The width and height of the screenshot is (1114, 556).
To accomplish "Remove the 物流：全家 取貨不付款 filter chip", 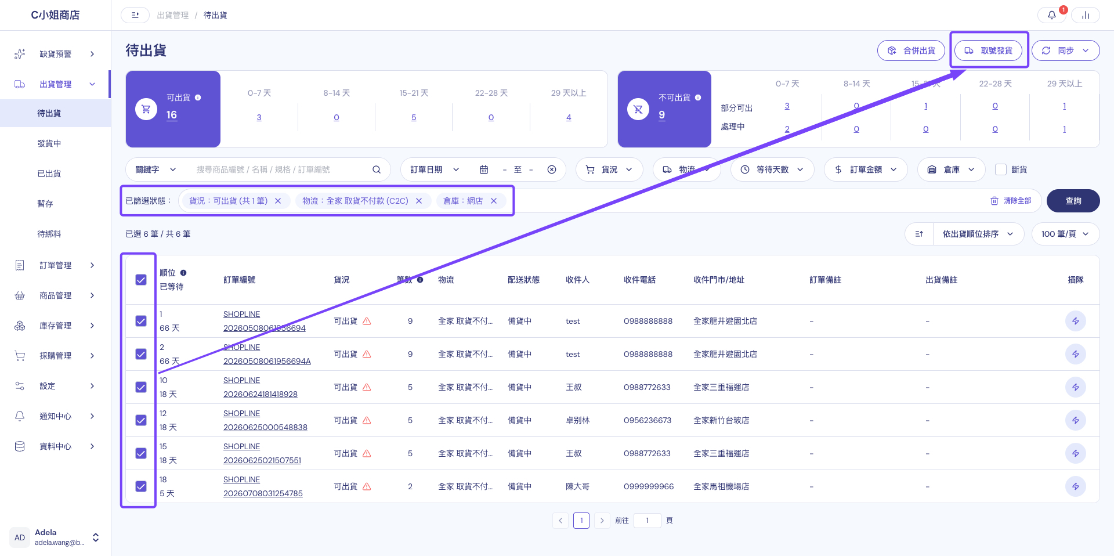I will 419,201.
